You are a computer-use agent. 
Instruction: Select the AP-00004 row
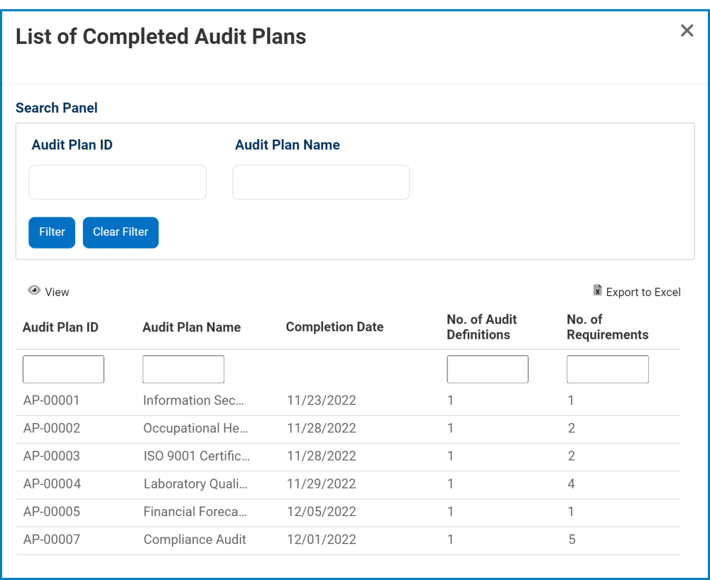tap(52, 484)
